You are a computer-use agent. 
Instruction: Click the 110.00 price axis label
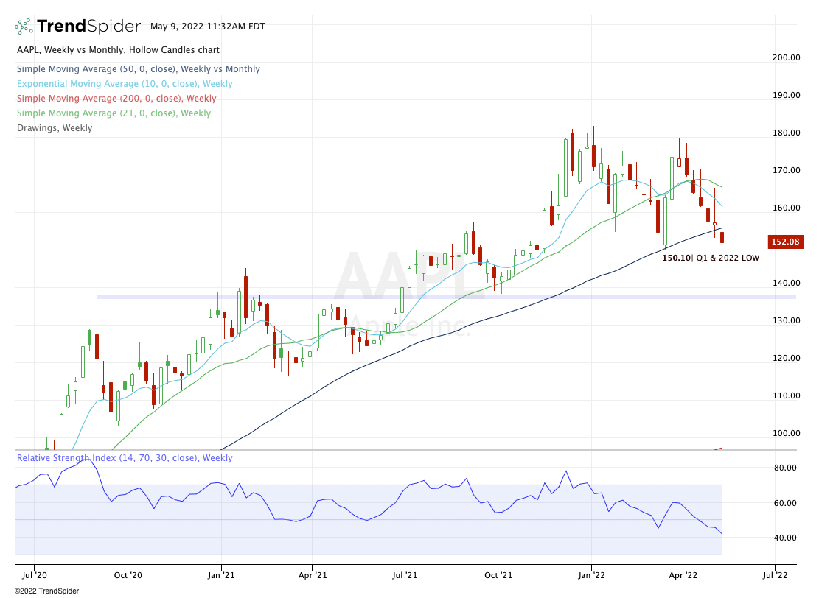pos(786,395)
